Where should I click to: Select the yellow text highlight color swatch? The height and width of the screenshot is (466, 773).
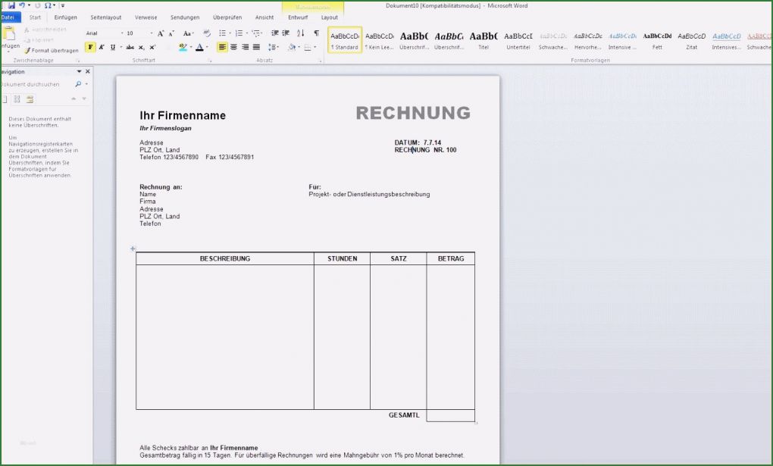[x=183, y=45]
